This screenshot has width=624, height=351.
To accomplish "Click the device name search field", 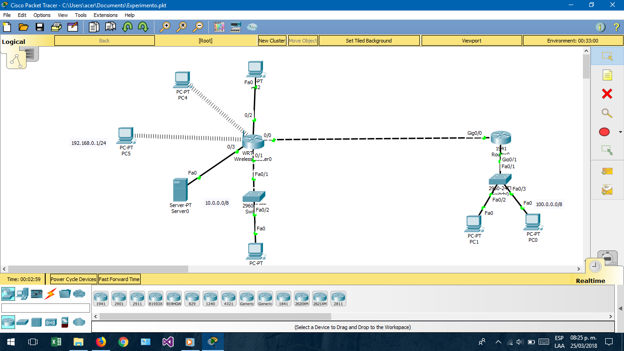I will pos(46,308).
